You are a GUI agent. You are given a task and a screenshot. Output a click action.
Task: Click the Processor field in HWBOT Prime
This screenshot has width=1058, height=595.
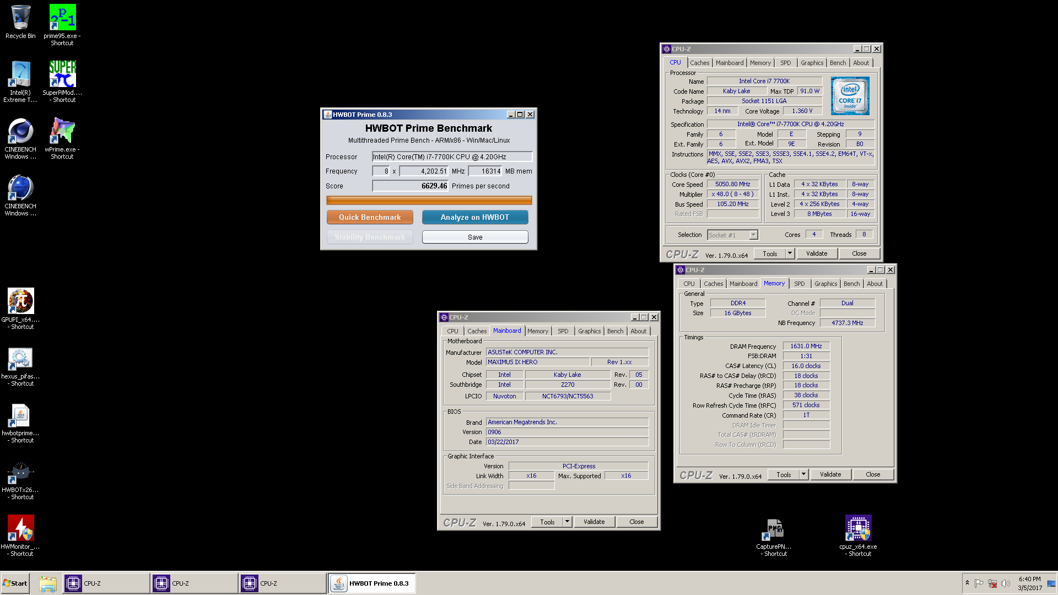(x=452, y=157)
